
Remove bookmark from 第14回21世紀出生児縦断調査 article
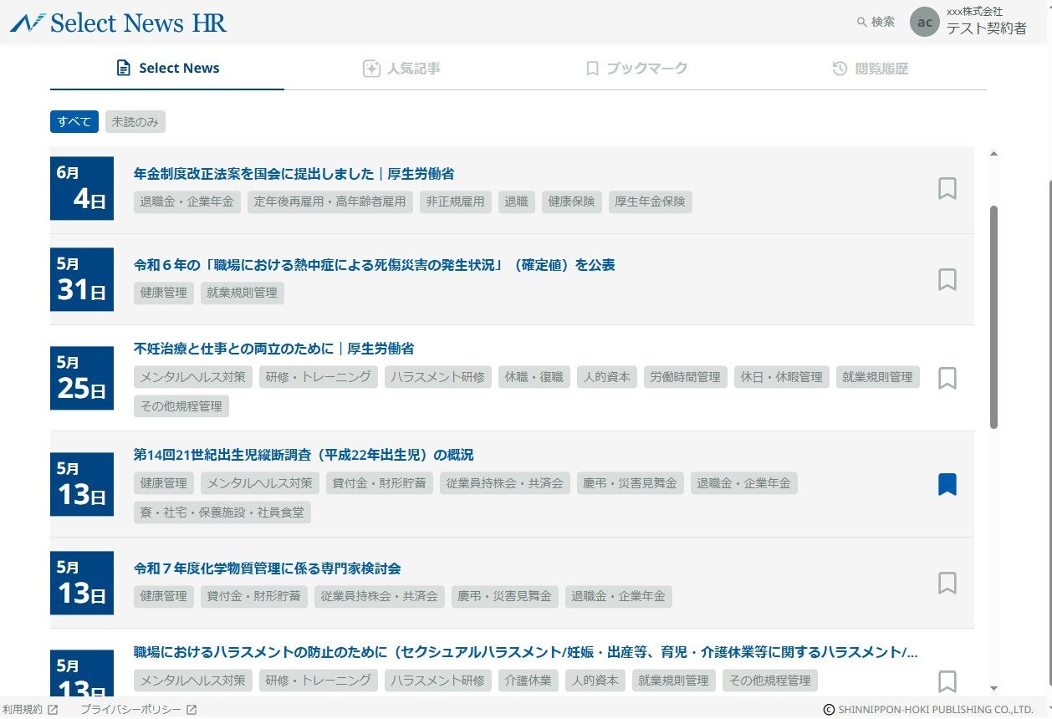pyautogui.click(x=947, y=484)
